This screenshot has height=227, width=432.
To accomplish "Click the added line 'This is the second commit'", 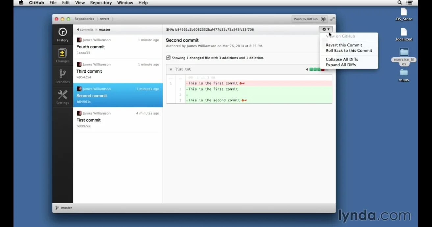I will tap(259, 100).
